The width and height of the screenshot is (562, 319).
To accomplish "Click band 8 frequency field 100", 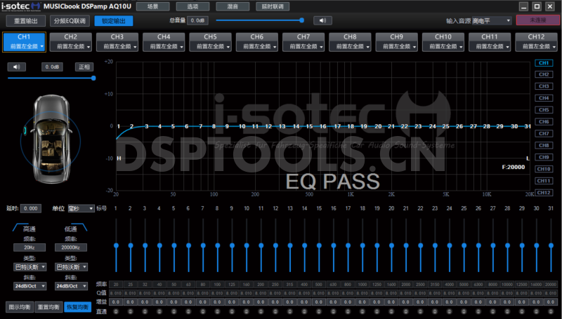I will 217,285.
